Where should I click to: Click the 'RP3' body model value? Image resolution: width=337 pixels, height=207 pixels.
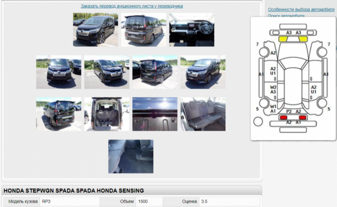[x=46, y=201]
